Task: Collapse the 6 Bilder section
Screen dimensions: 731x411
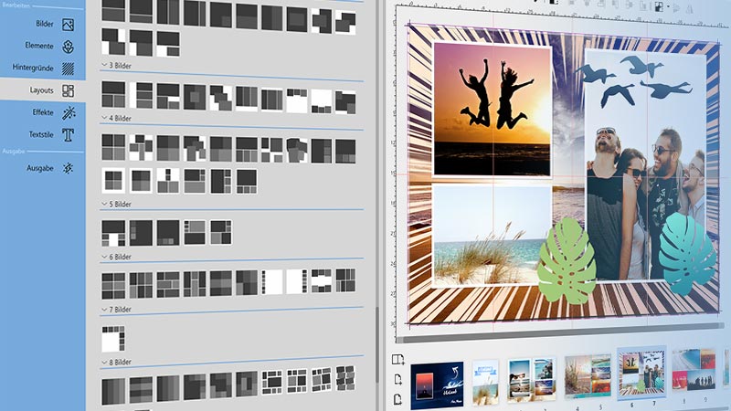Action: 103,257
